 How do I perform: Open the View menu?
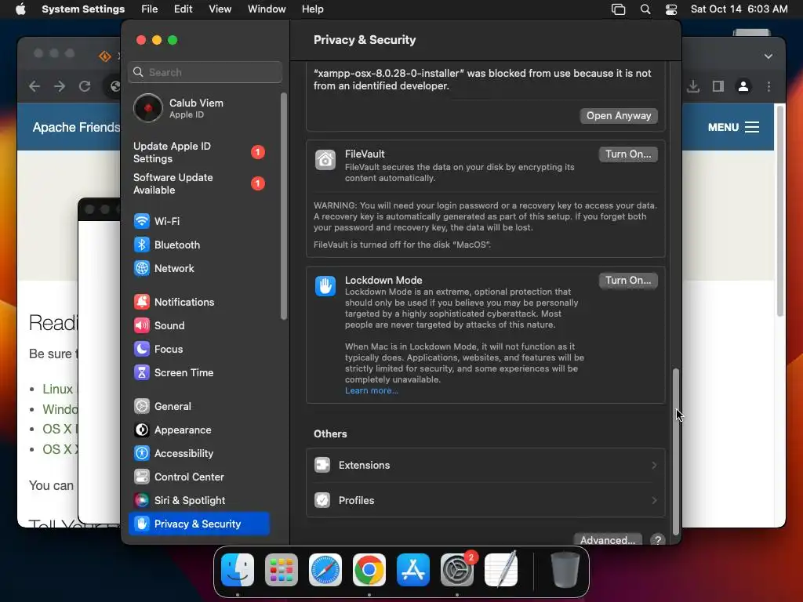pyautogui.click(x=220, y=9)
